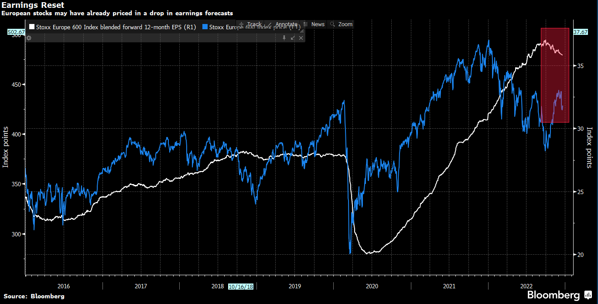Screen dimensions: 598x304
Task: Click the 20 tick on right axis
Action: pos(581,255)
